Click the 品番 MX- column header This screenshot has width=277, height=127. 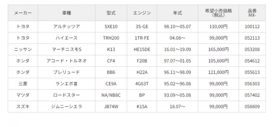252,13
